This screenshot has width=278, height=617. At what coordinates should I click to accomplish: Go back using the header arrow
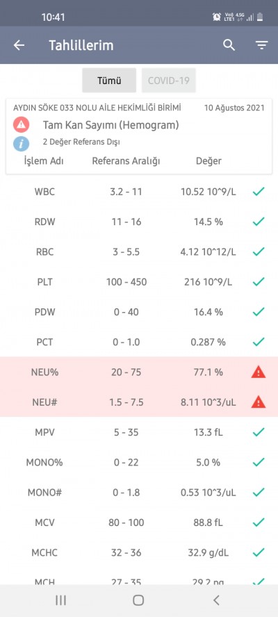pyautogui.click(x=19, y=45)
